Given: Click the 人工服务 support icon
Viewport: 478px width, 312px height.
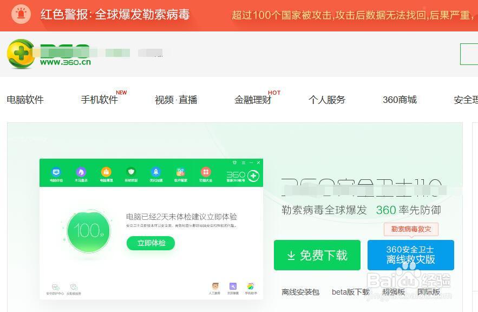Looking at the screenshot, I should 214,285.
